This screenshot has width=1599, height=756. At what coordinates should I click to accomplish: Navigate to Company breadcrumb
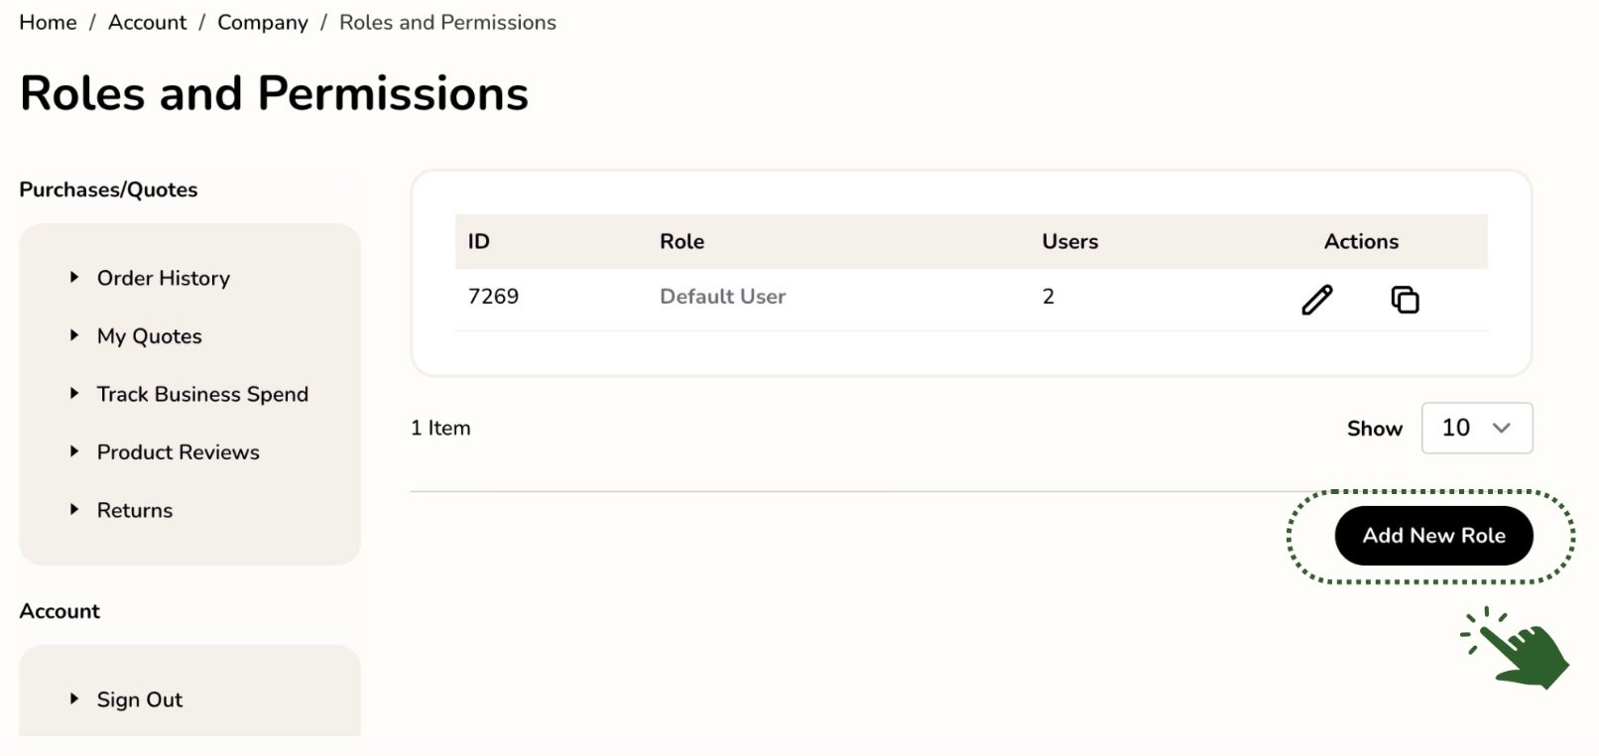(x=263, y=22)
